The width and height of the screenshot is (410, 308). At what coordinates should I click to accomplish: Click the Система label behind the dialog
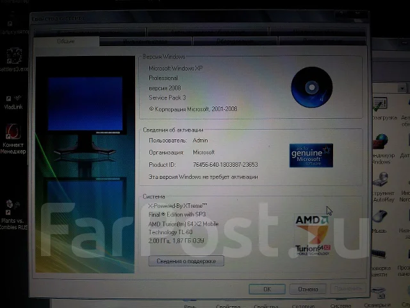coord(340,305)
